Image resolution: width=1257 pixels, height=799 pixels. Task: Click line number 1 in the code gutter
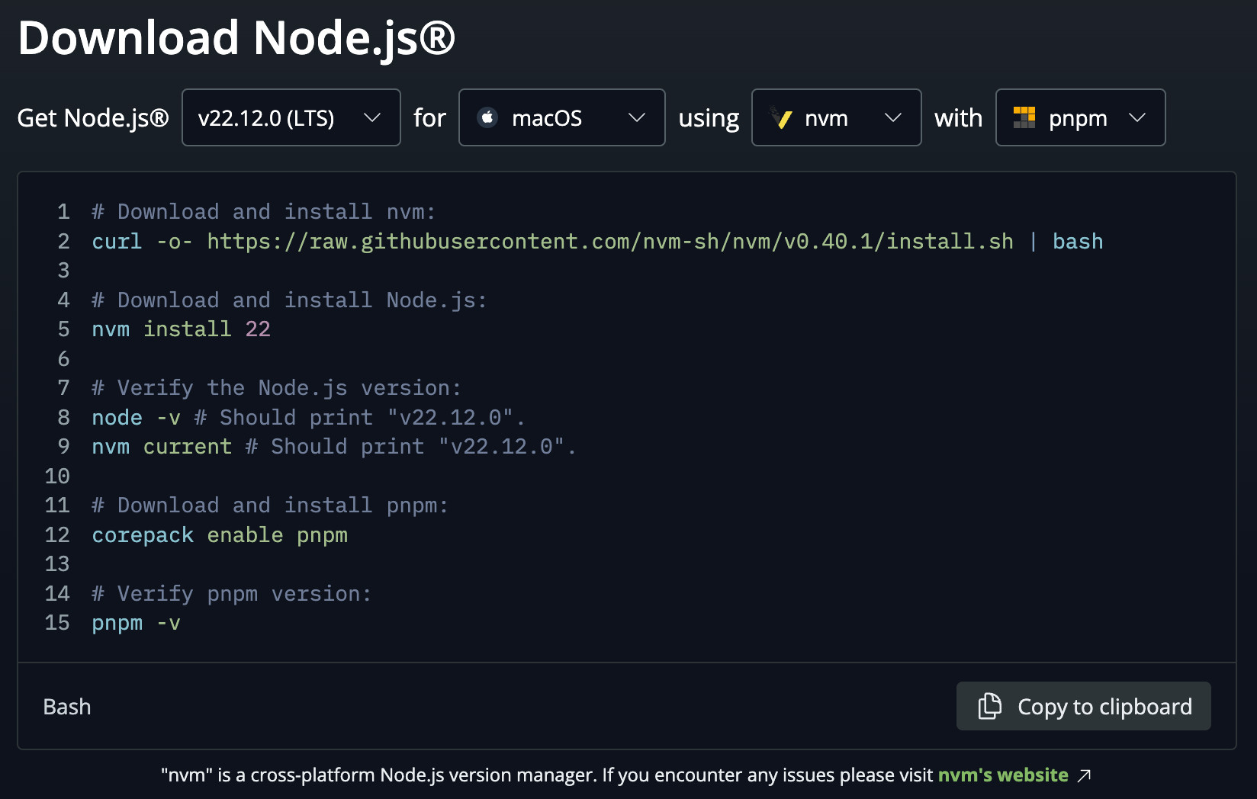63,211
